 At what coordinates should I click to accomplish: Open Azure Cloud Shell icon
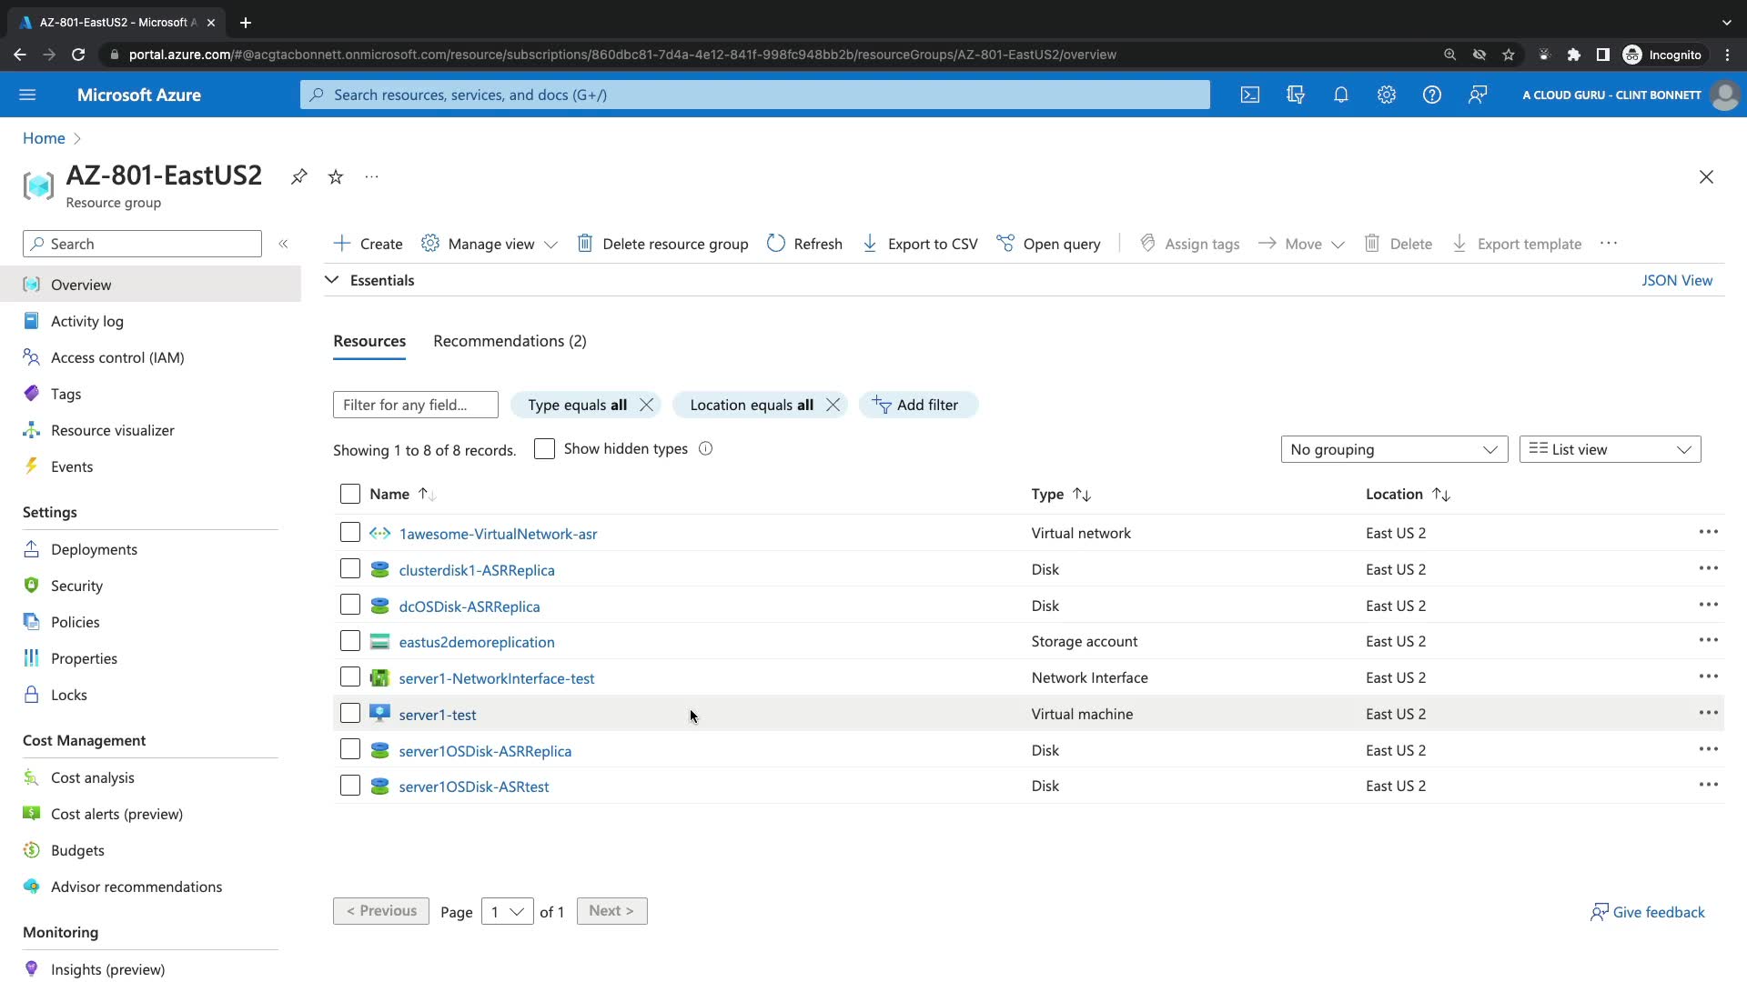1250,95
